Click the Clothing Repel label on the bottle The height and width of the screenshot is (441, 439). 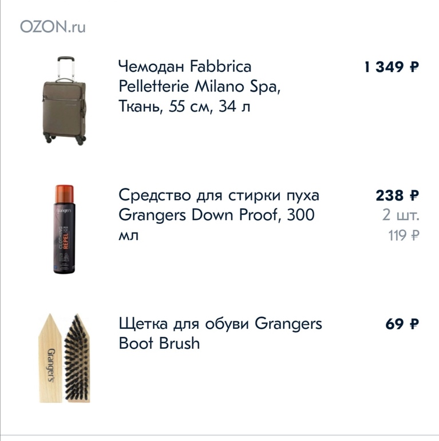[x=65, y=241]
